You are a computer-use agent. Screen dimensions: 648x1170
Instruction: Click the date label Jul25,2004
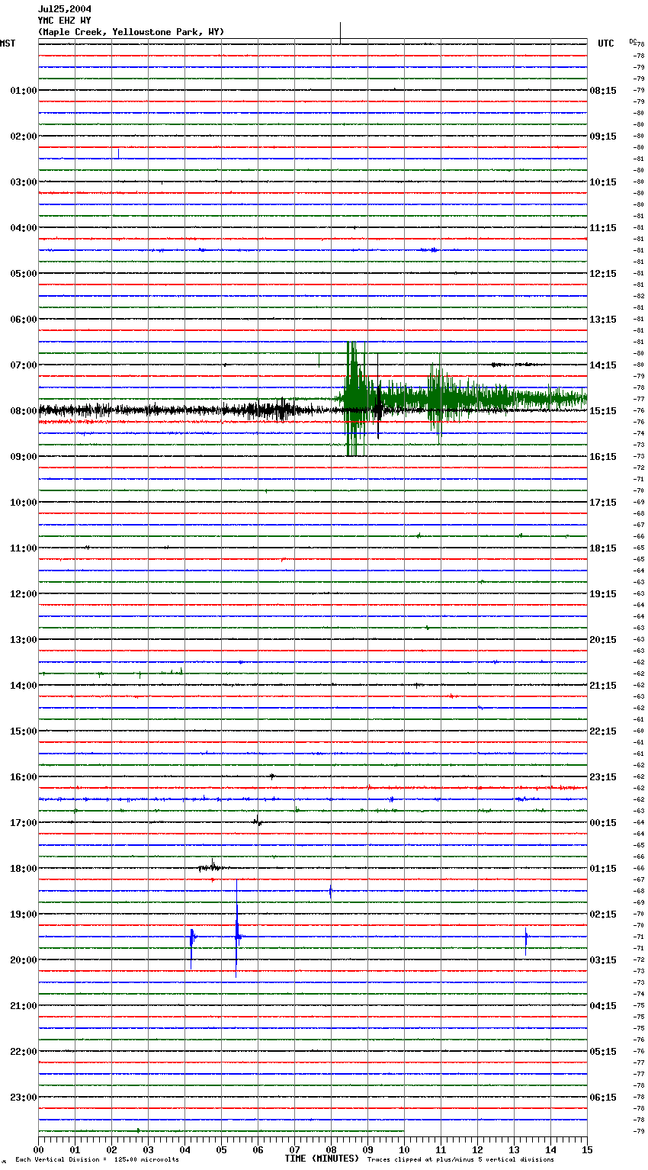pos(65,9)
